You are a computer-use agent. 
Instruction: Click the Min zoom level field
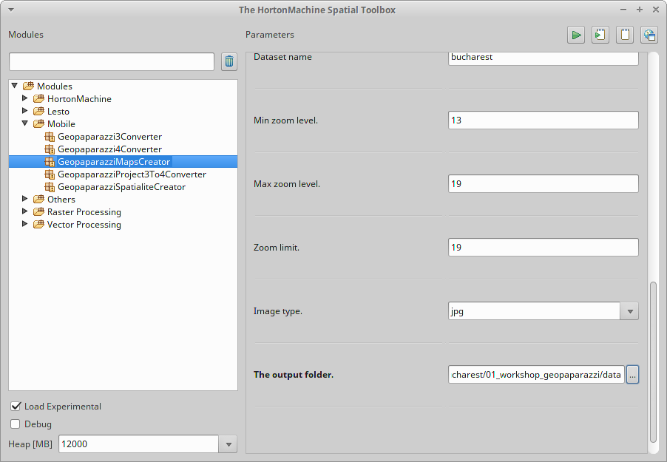tap(544, 120)
